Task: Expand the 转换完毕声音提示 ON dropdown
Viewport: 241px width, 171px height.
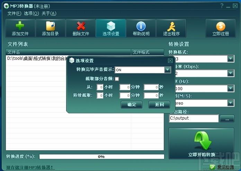Action: point(167,70)
